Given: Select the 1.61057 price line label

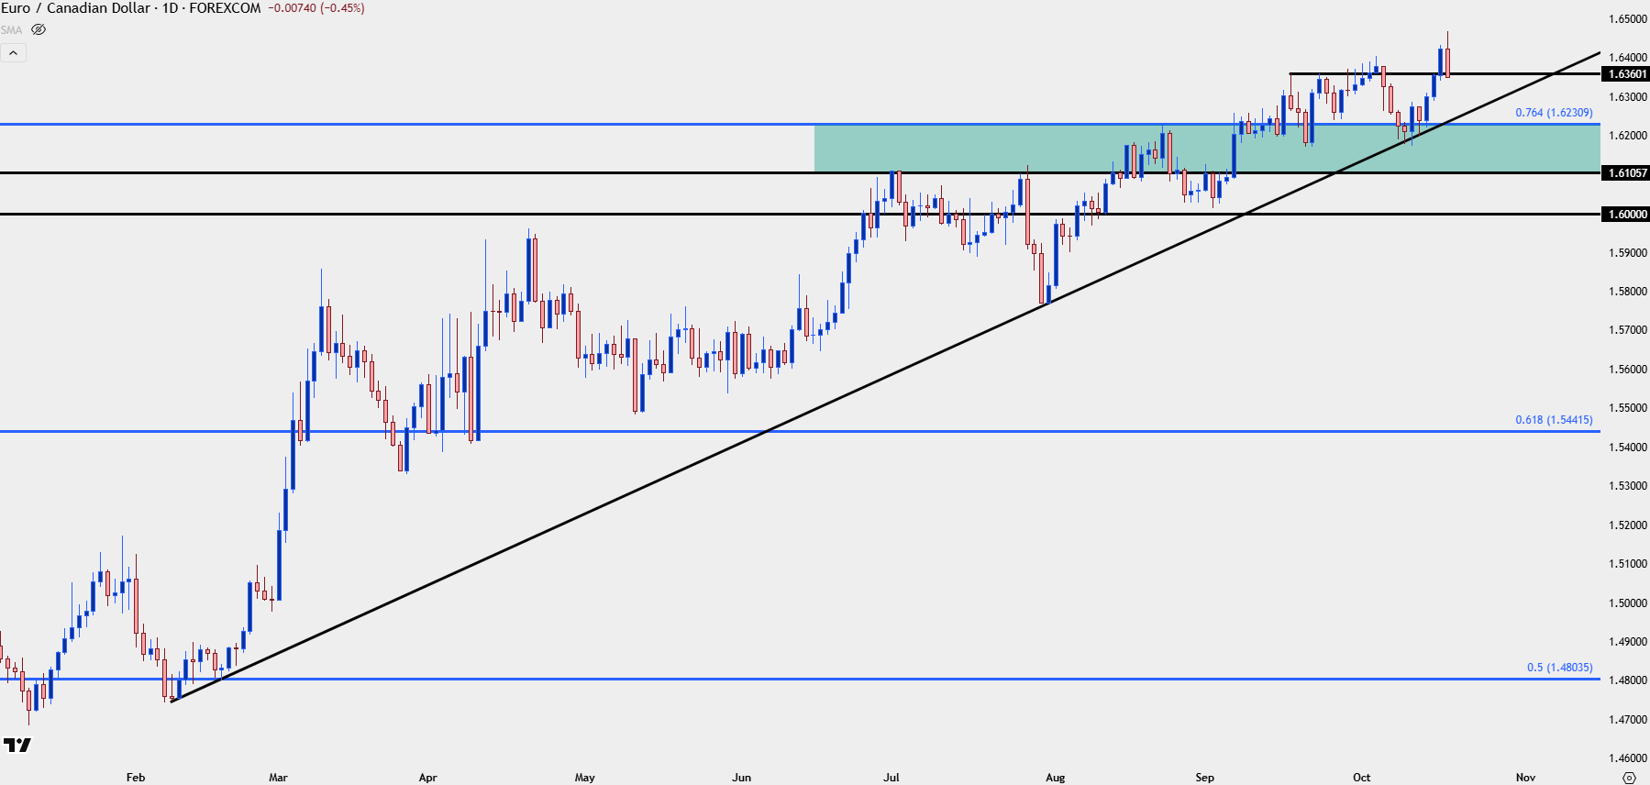Looking at the screenshot, I should [1625, 172].
